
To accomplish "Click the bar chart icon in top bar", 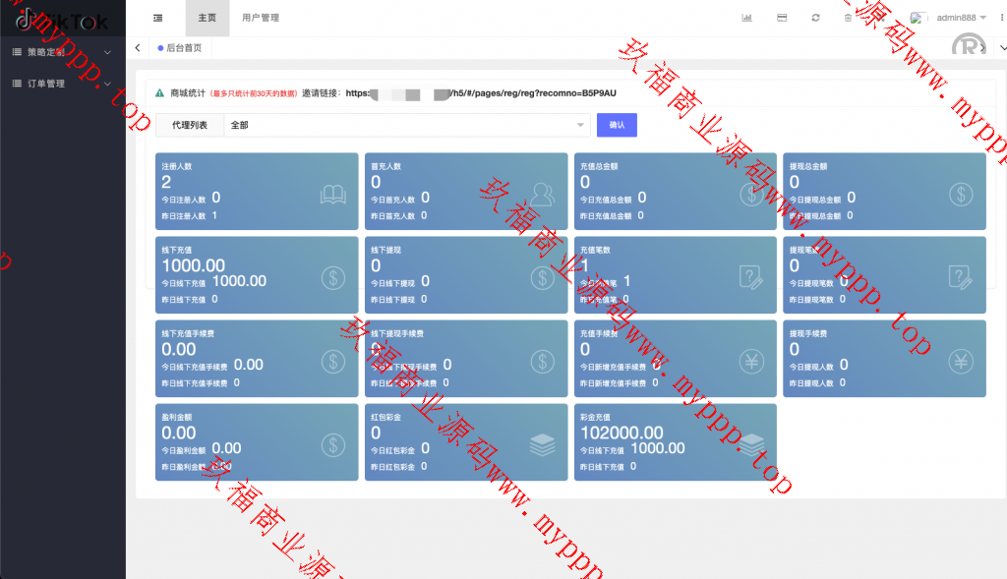I will point(746,18).
